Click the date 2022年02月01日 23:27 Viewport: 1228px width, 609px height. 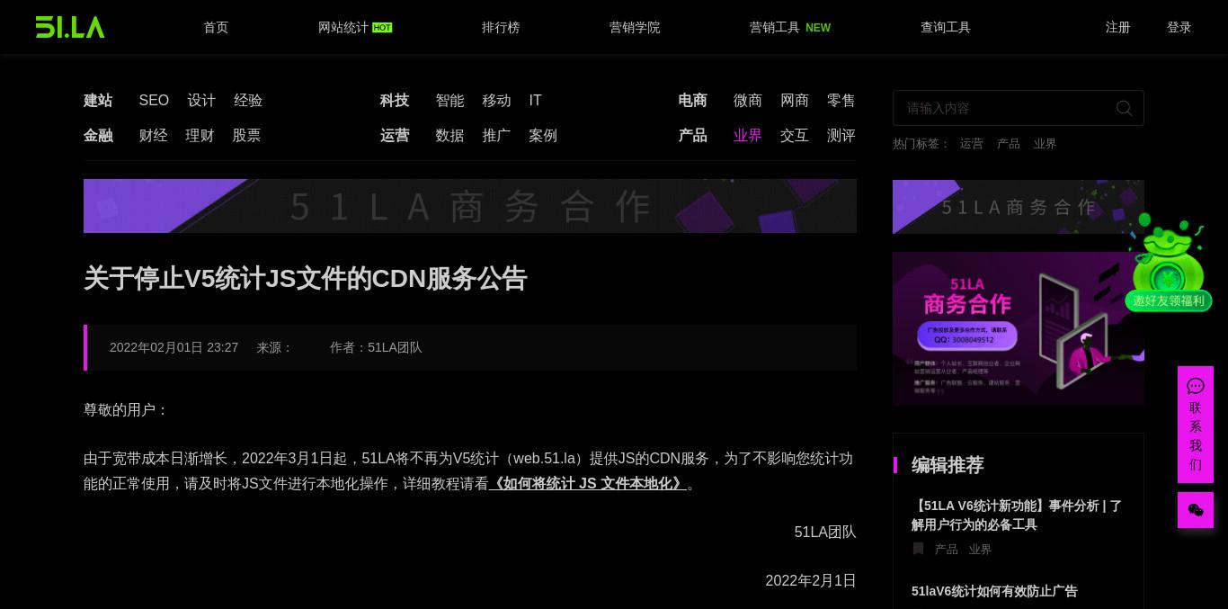coord(174,347)
